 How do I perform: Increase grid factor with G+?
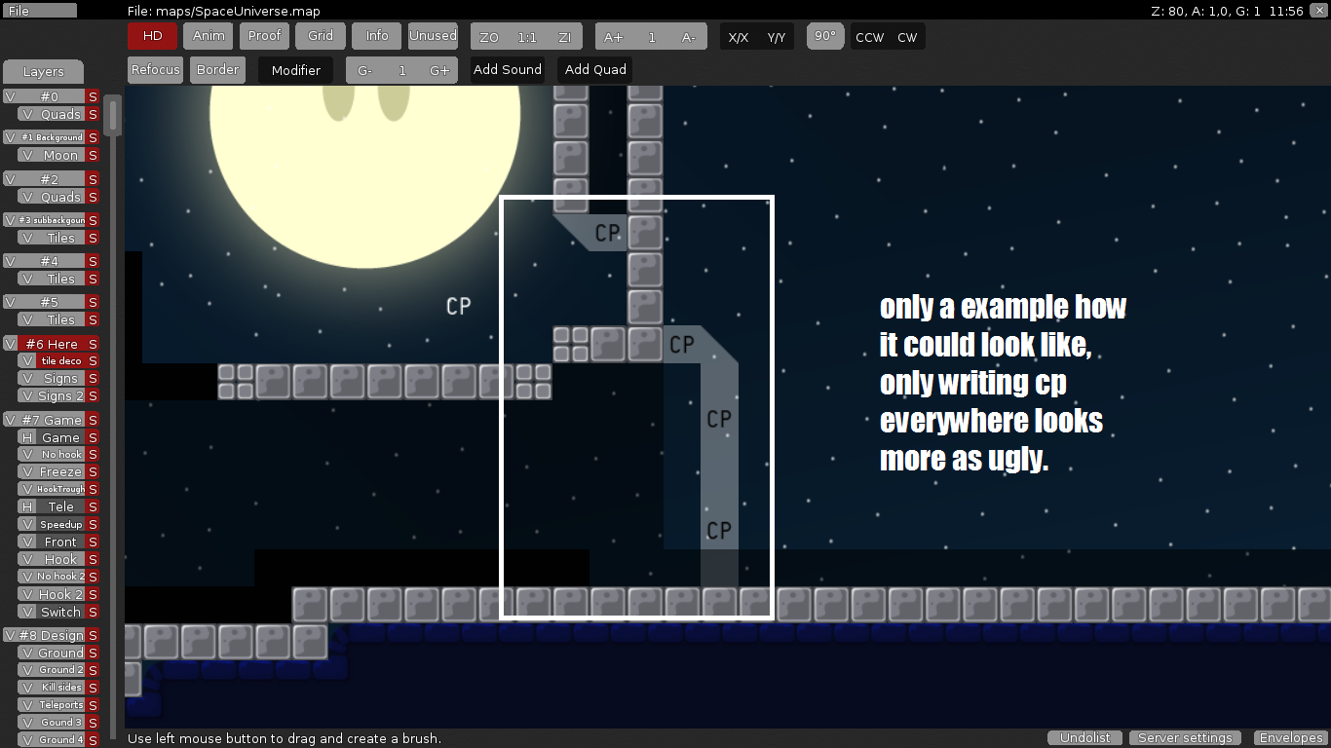(x=439, y=70)
